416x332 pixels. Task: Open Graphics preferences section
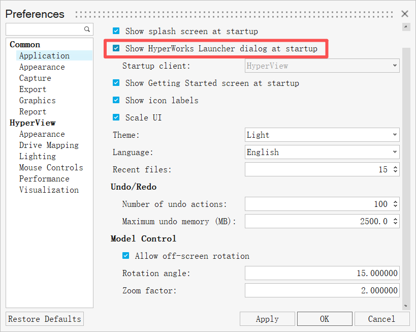pos(37,101)
